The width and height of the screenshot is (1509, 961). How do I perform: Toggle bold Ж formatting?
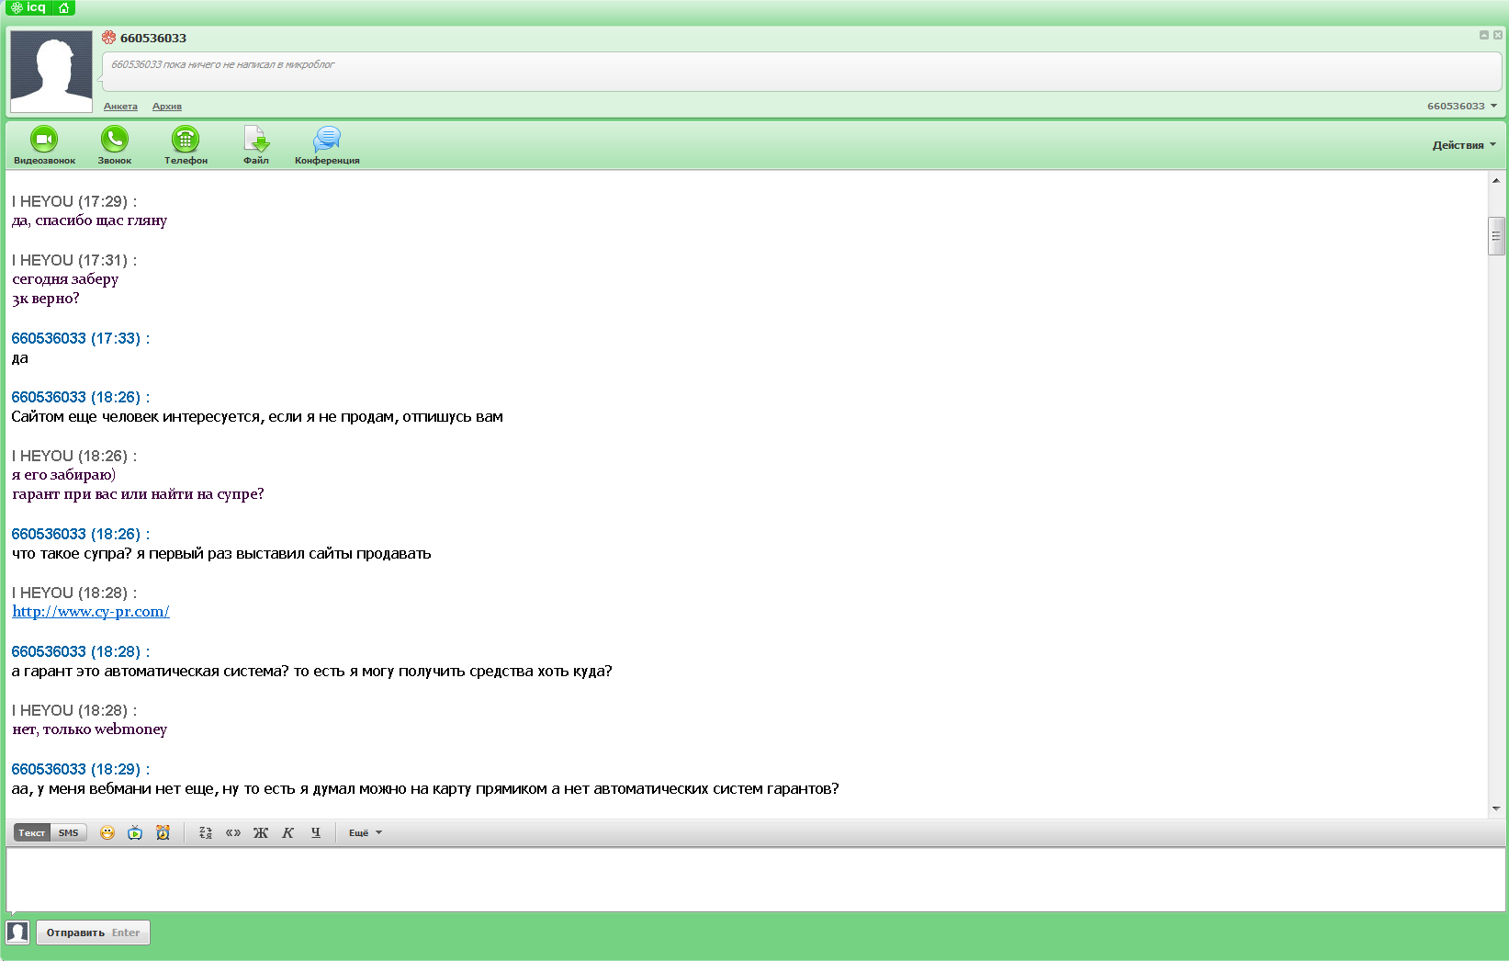point(261,832)
